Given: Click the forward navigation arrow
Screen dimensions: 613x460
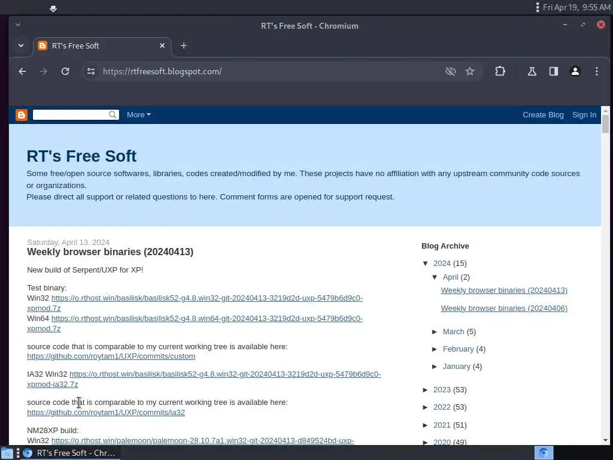Looking at the screenshot, I should point(43,71).
